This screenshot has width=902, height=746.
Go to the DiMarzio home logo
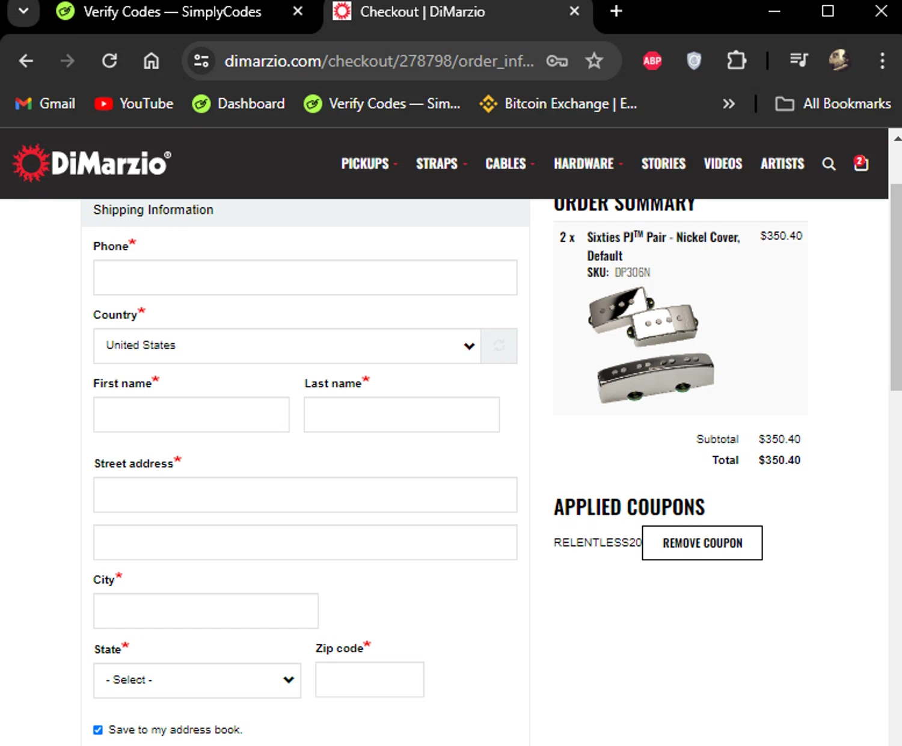coord(92,163)
